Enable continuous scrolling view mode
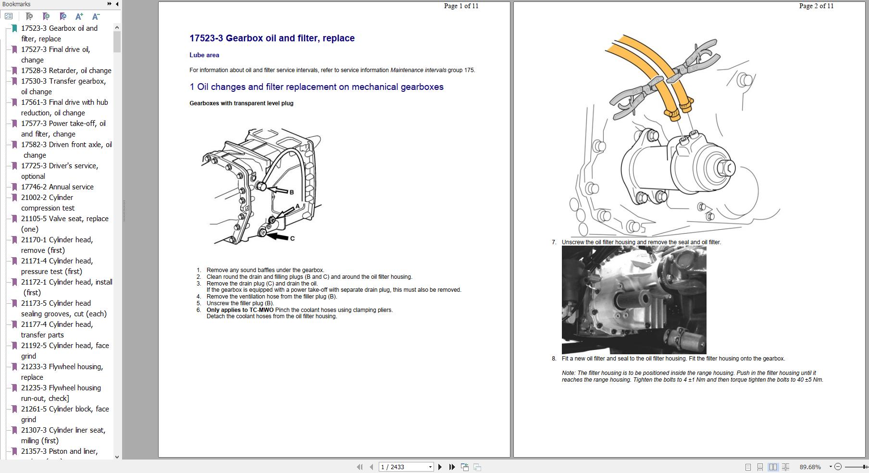The image size is (869, 473). (760, 467)
